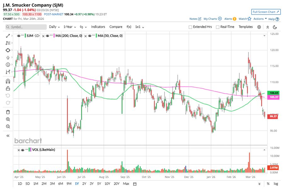Remove the MA 50 indicator

86,36
